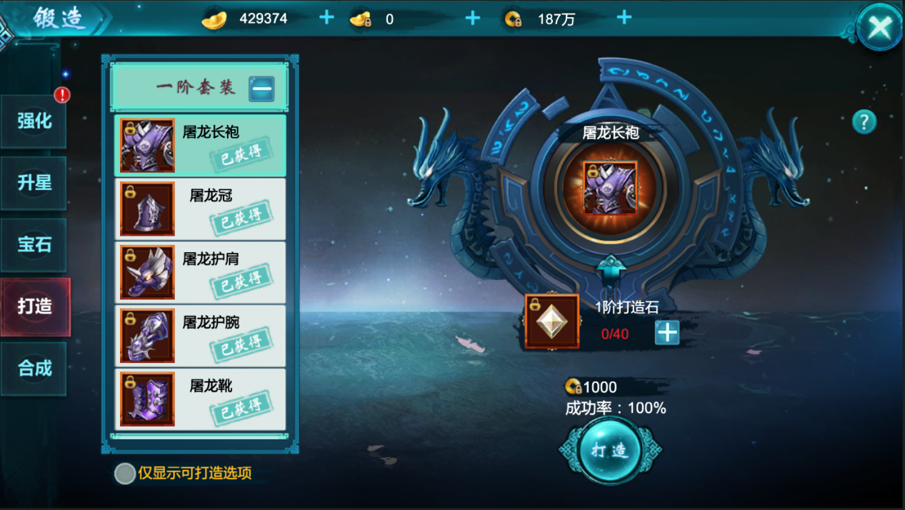This screenshot has width=905, height=510.
Task: Close the 锻造 forging panel
Action: (880, 27)
